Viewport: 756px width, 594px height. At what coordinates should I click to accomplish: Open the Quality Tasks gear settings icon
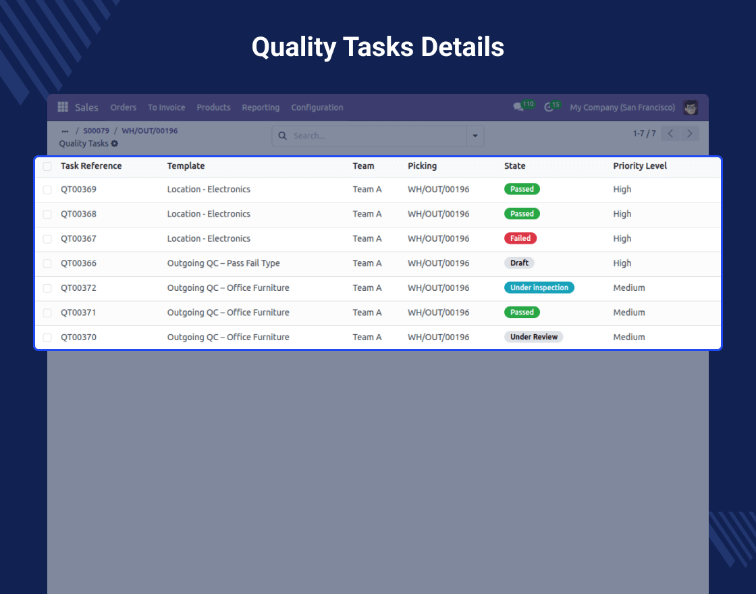pos(115,144)
